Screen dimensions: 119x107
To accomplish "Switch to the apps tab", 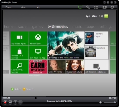I will point(91,27).
